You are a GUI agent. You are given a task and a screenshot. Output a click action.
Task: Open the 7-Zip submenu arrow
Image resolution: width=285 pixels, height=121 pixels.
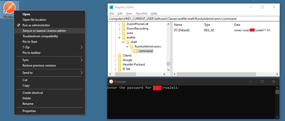tap(81, 47)
